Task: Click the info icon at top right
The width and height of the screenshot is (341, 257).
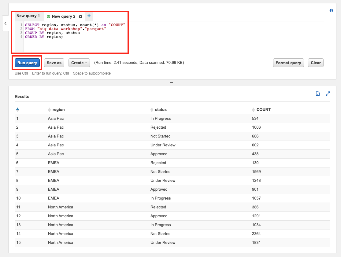Action: (331, 10)
